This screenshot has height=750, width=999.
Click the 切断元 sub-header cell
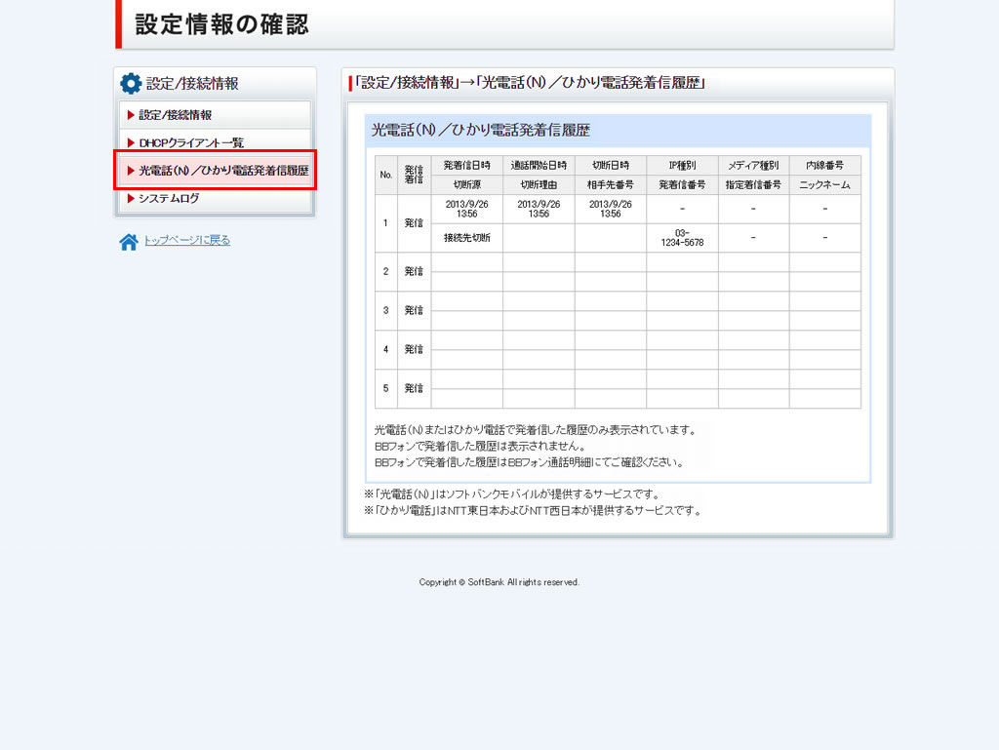click(x=467, y=184)
